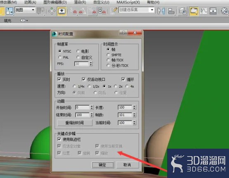Select 1/4x playback speed
229x178 pixels.
tap(74, 86)
